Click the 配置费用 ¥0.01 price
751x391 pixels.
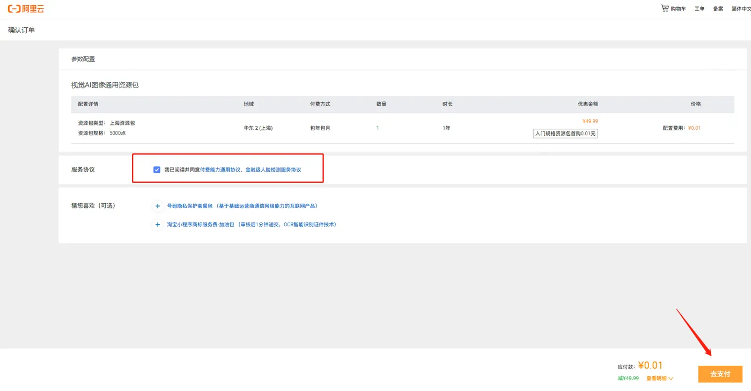[682, 128]
